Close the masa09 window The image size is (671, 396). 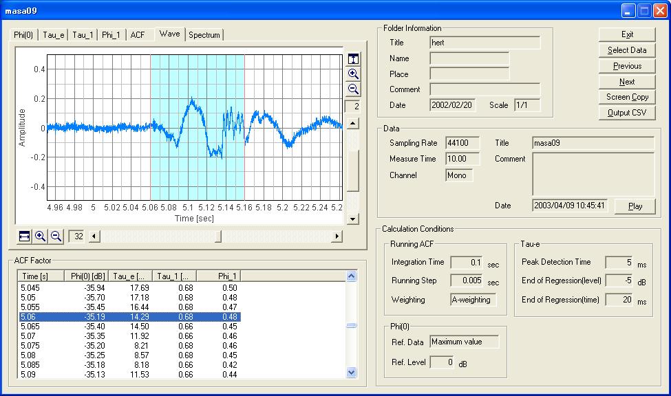[x=660, y=11]
